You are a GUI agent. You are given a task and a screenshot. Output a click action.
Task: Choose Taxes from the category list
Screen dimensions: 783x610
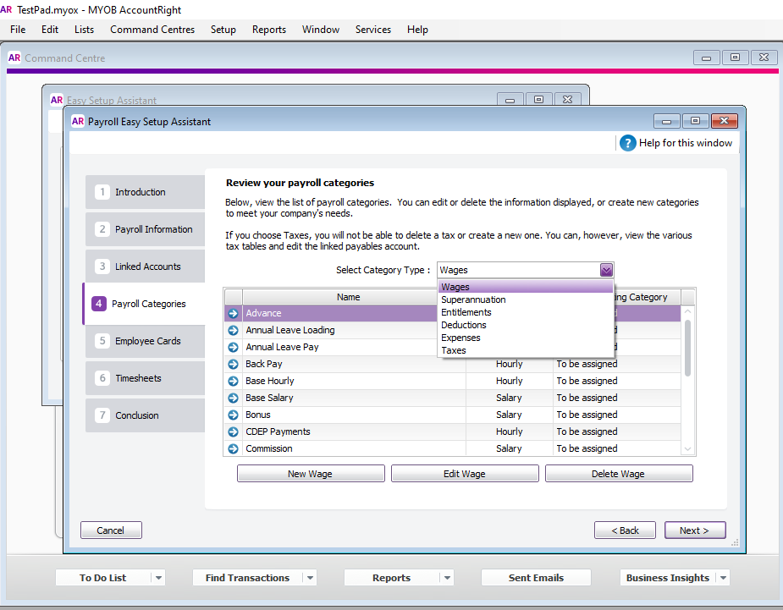[526, 350]
